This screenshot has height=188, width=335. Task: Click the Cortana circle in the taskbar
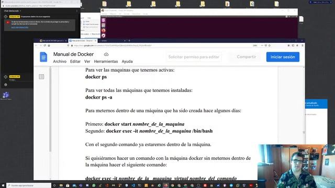[x=54, y=185]
